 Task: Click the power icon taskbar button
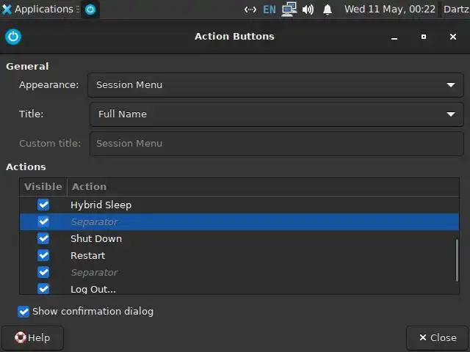click(90, 10)
